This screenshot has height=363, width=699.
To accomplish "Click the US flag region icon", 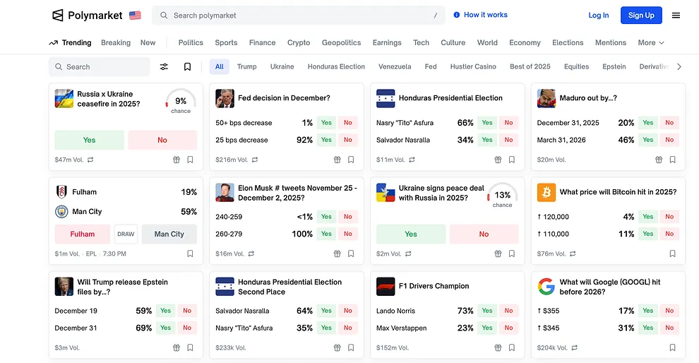I will tap(135, 16).
